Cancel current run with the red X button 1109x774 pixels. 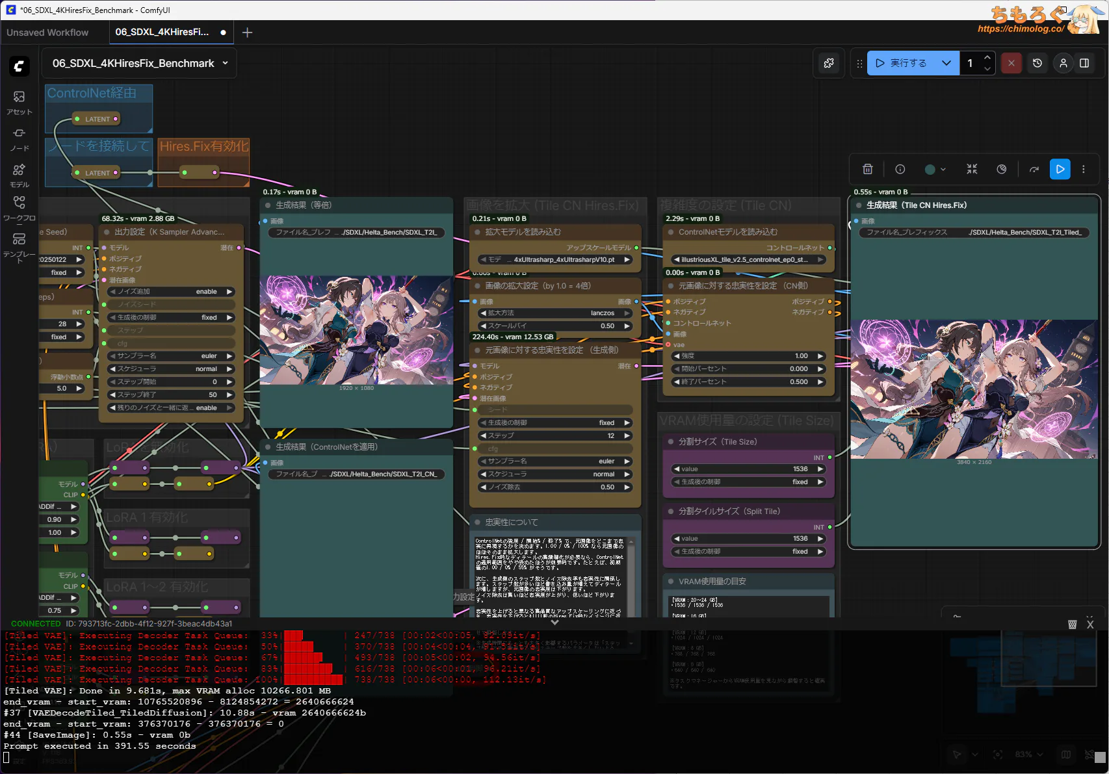[x=1011, y=63]
